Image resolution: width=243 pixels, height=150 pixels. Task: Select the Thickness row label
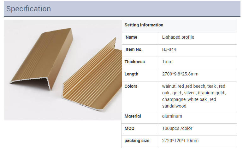pos(134,62)
